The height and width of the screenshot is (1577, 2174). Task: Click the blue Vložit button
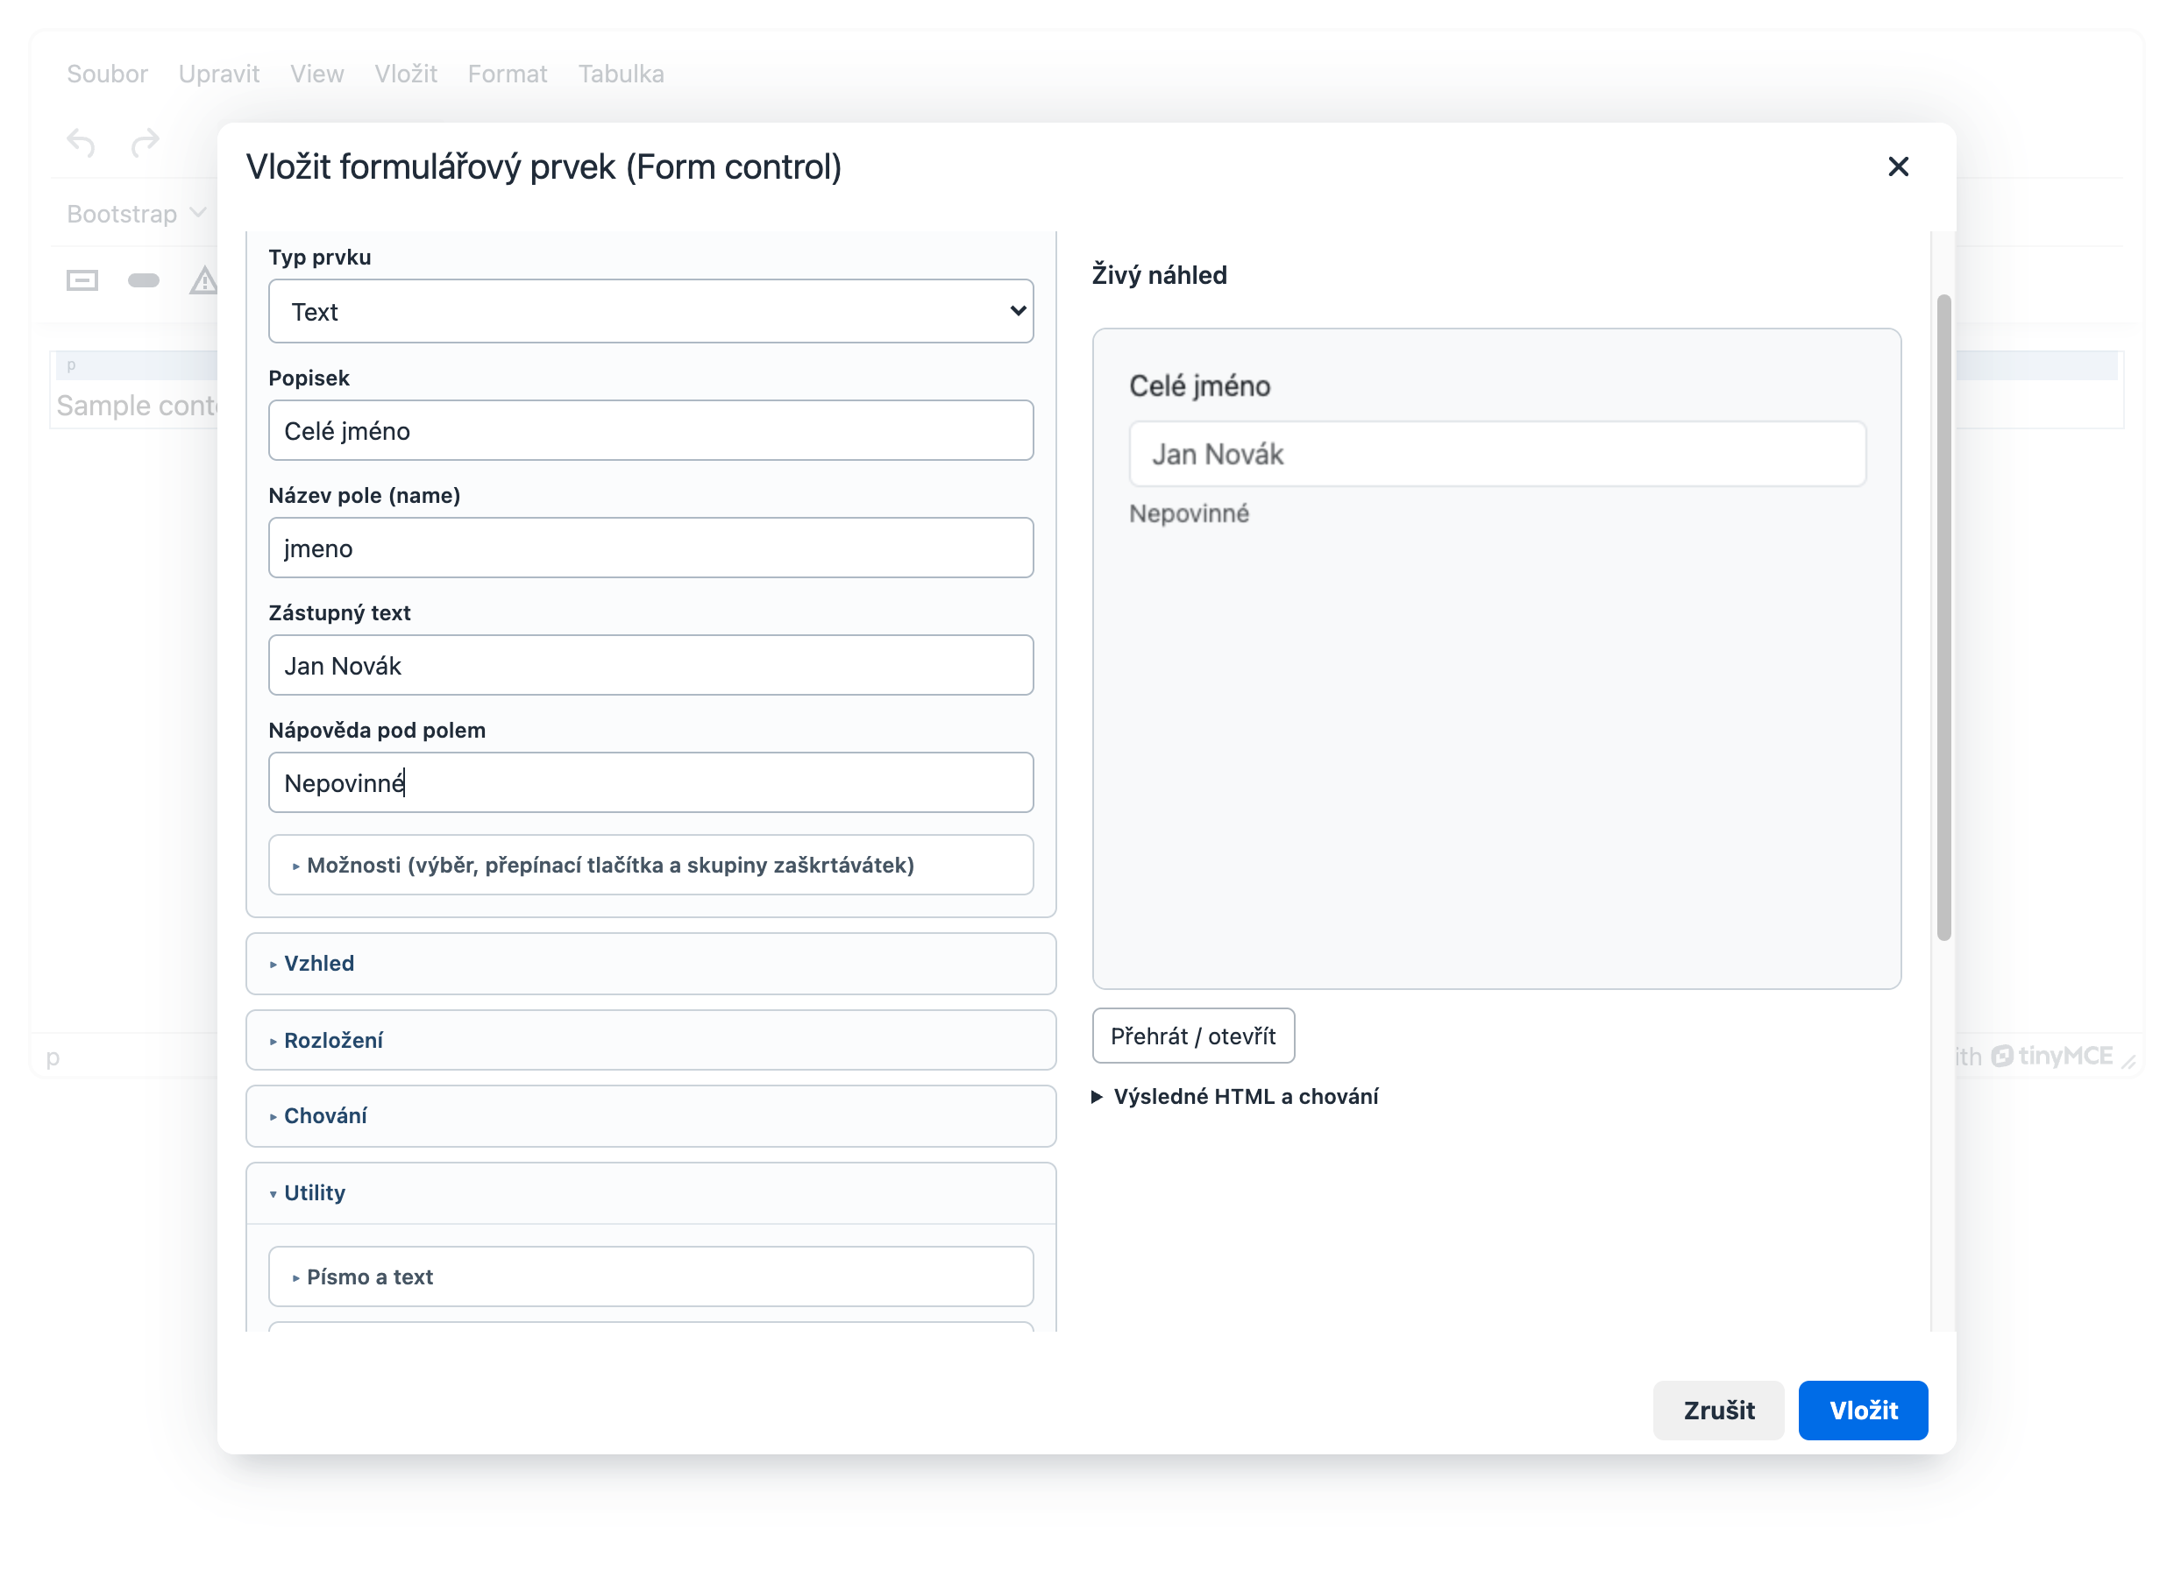(x=1863, y=1411)
